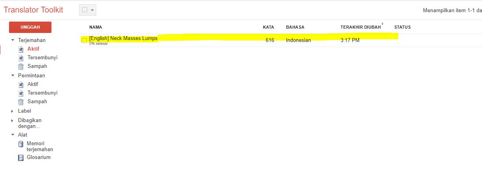Click the Tersembunyi icon under Terjemahan
The height and width of the screenshot is (188, 482).
[x=21, y=58]
